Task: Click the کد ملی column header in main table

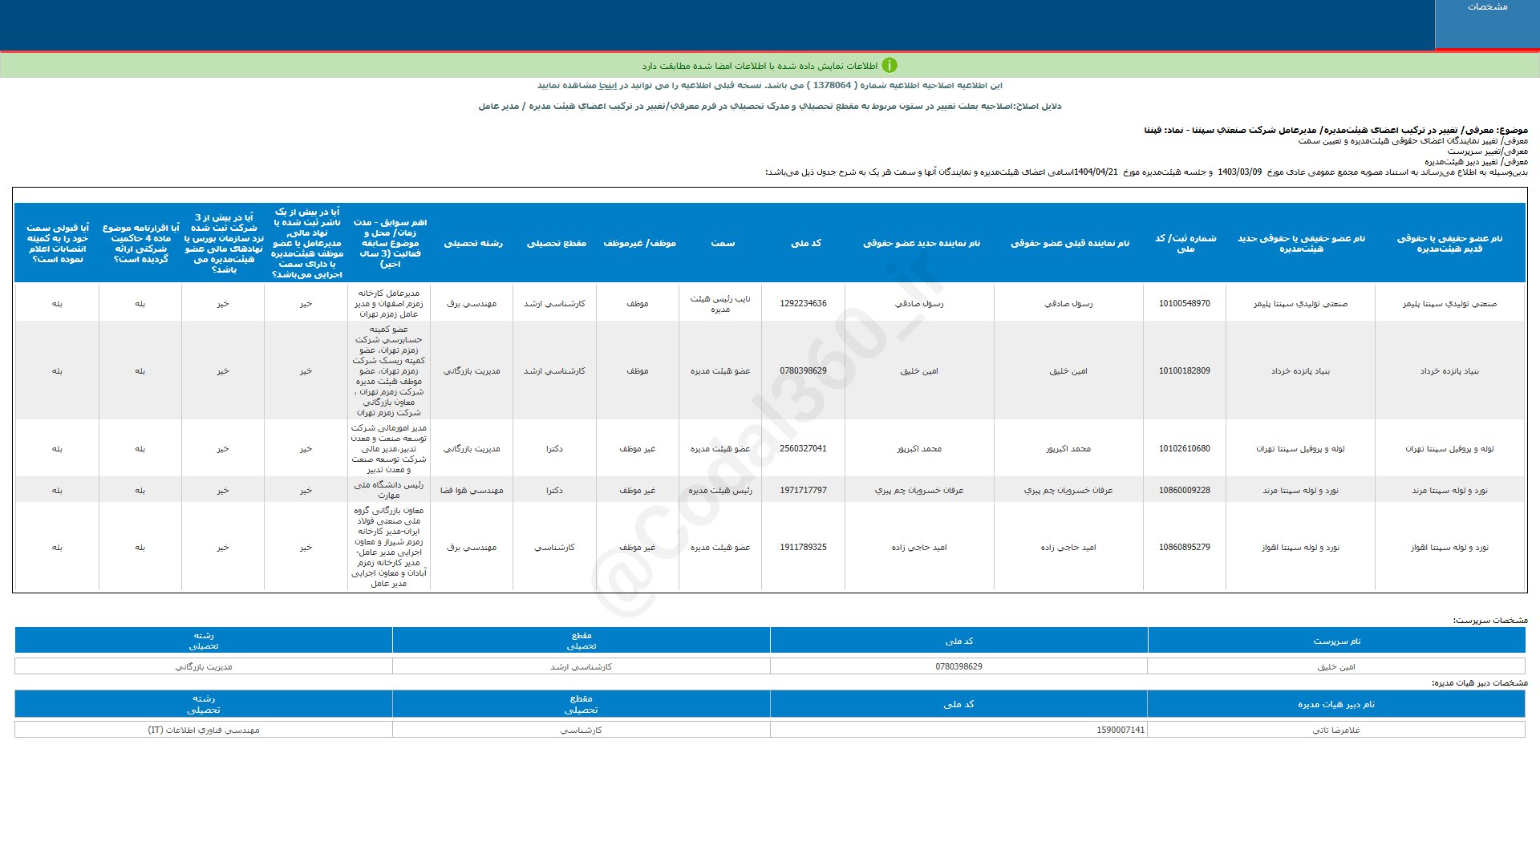Action: point(805,243)
